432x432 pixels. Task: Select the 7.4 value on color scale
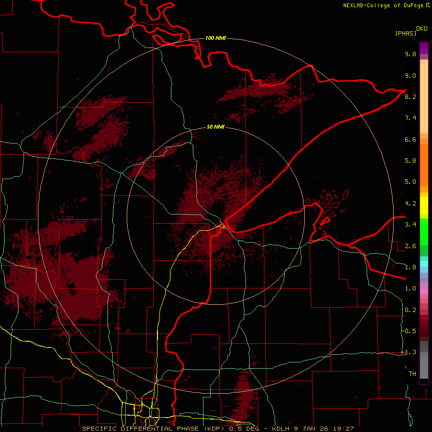(x=410, y=118)
